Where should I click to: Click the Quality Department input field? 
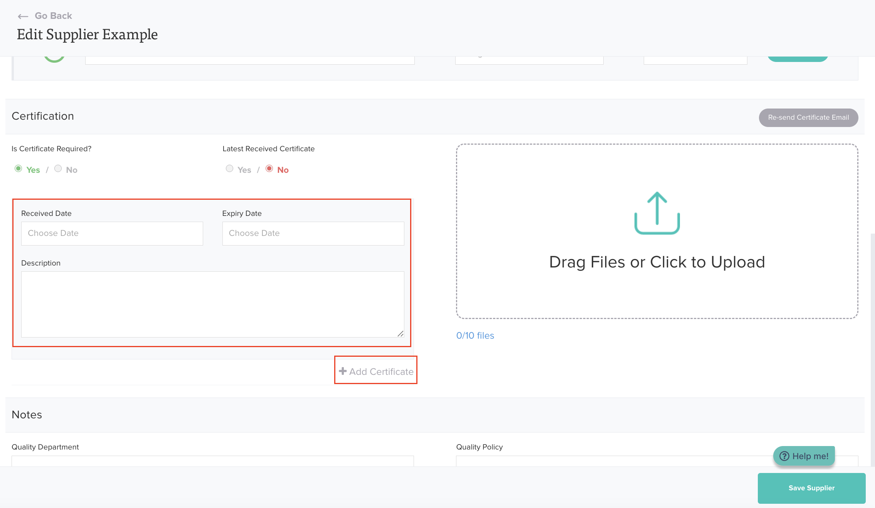tap(212, 461)
